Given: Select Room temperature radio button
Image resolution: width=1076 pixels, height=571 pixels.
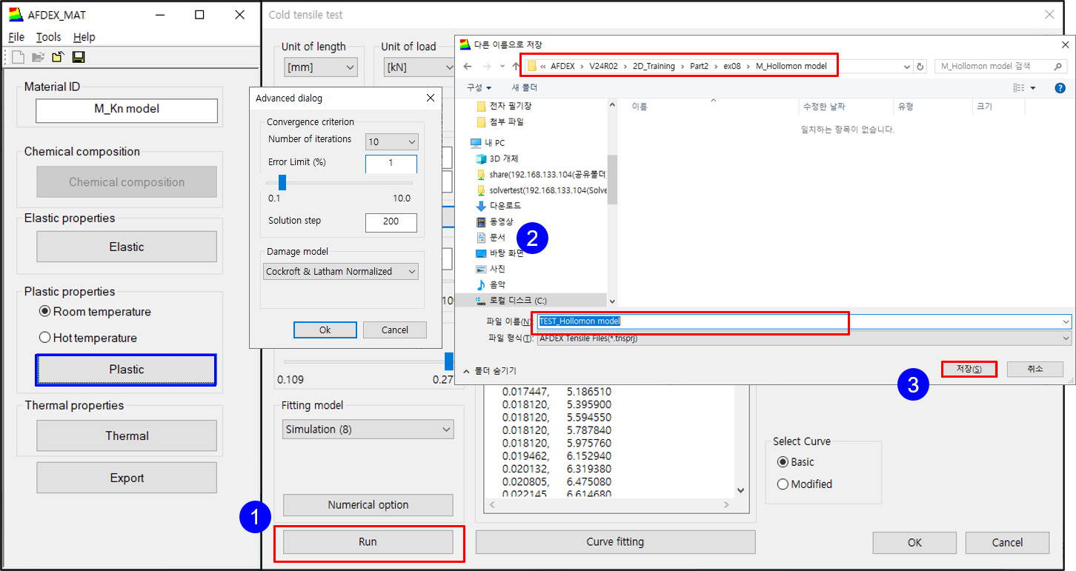Looking at the screenshot, I should coord(45,312).
